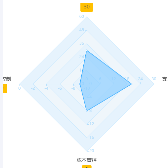Click the 成本管控 axis label
This screenshot has height=168, width=168.
[x=87, y=160]
